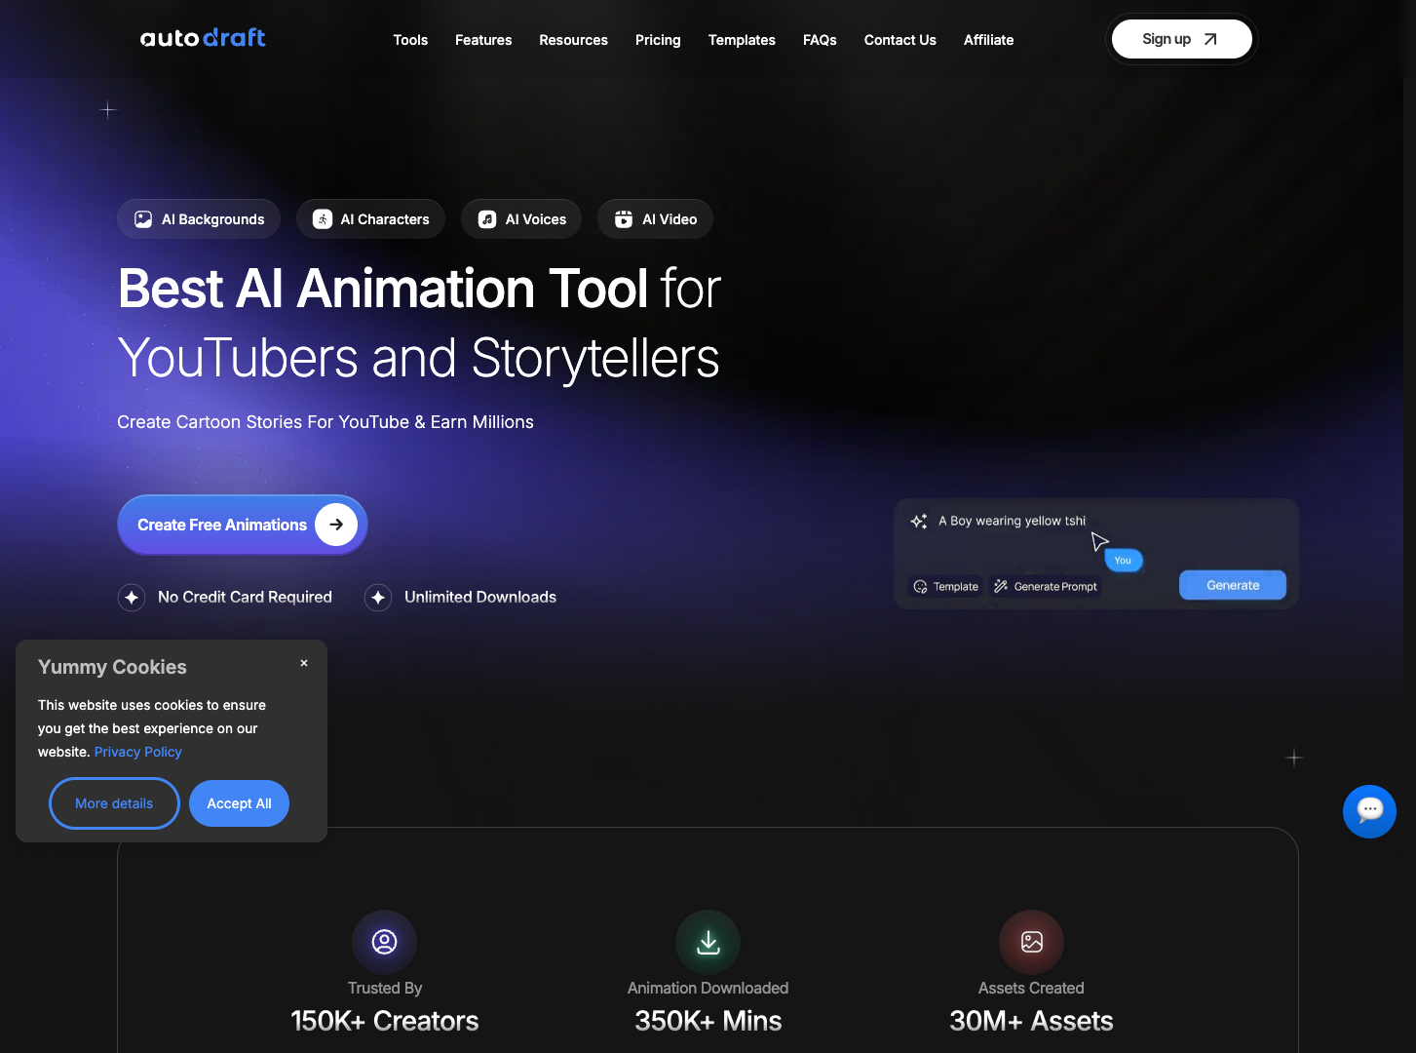Click Create Free Animations
This screenshot has height=1053, width=1416.
click(x=242, y=525)
